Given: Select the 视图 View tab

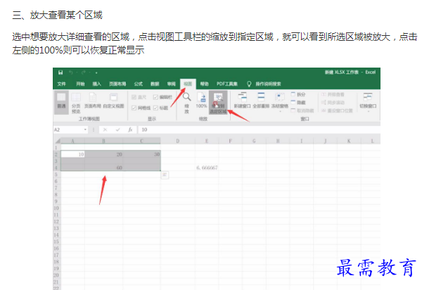Looking at the screenshot, I should pyautogui.click(x=188, y=84).
